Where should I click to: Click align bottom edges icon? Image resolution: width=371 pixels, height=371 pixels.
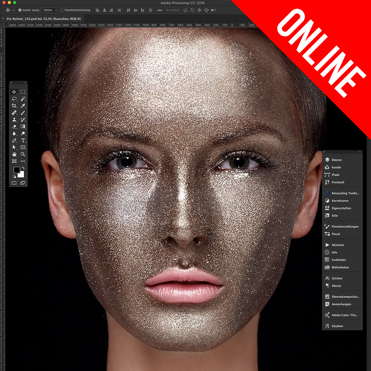pyautogui.click(x=142, y=10)
